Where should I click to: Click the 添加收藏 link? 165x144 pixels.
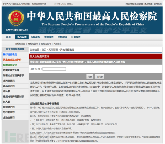[148, 4]
